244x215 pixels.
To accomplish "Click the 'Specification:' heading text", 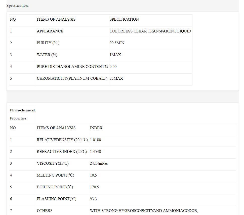I will (18, 6).
